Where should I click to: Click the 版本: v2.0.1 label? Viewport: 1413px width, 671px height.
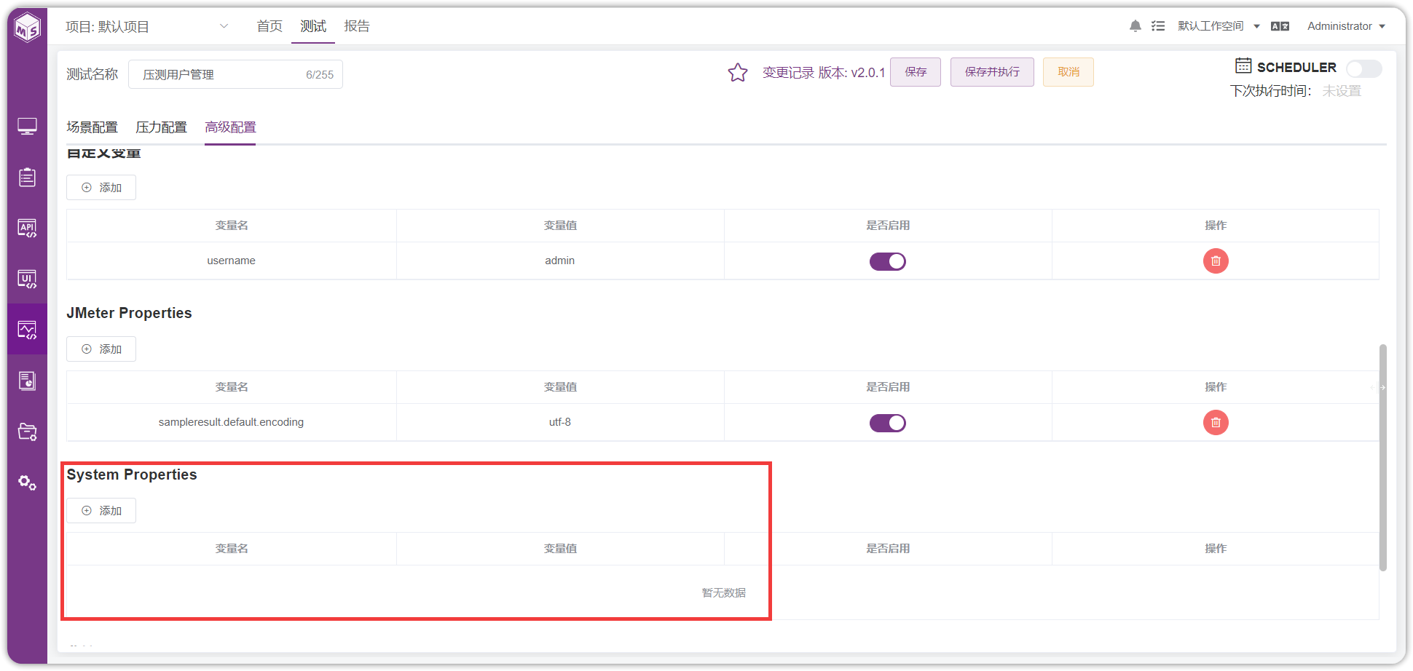[851, 73]
